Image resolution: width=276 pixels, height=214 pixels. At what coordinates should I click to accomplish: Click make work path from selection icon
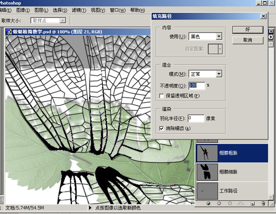241,203
